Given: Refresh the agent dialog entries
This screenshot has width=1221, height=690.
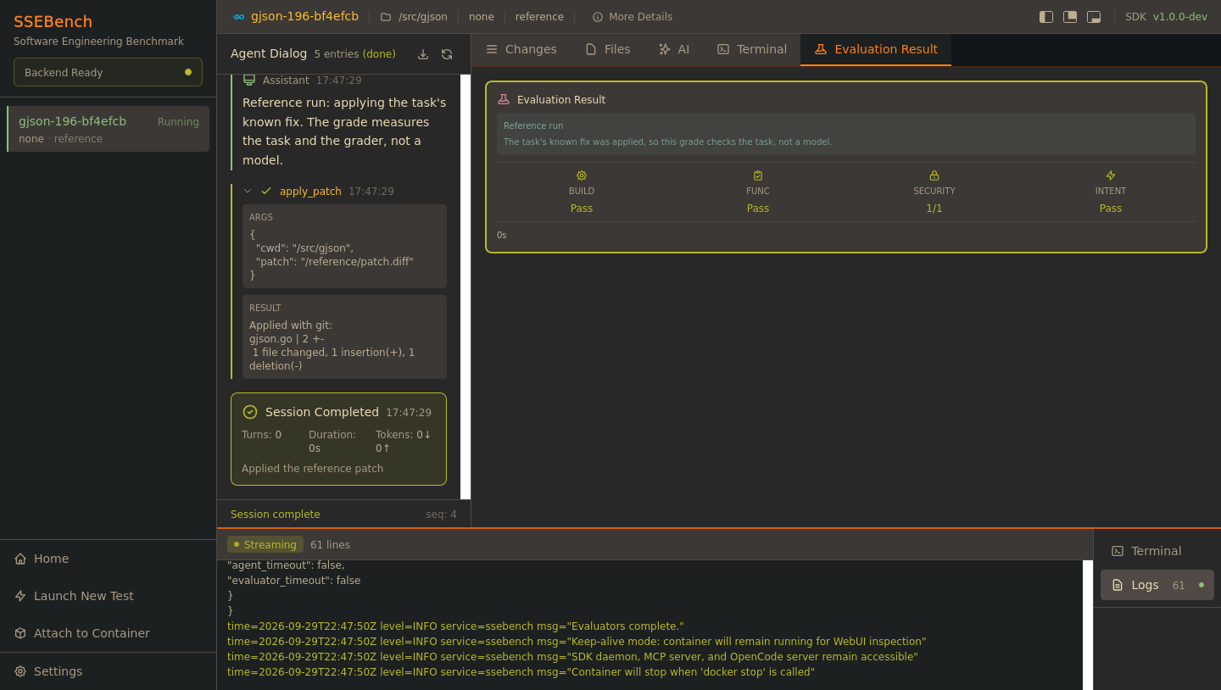Looking at the screenshot, I should coord(447,54).
